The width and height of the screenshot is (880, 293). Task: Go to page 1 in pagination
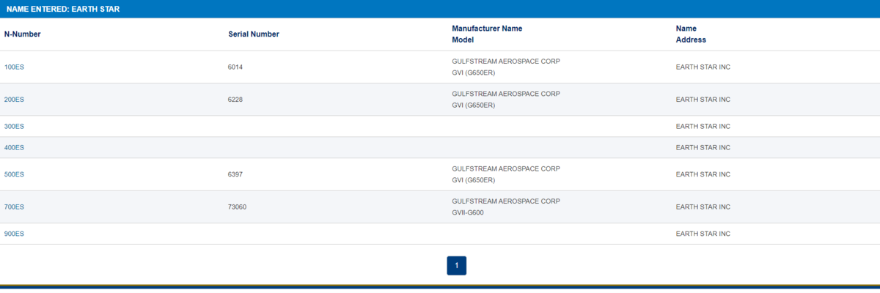tap(456, 266)
